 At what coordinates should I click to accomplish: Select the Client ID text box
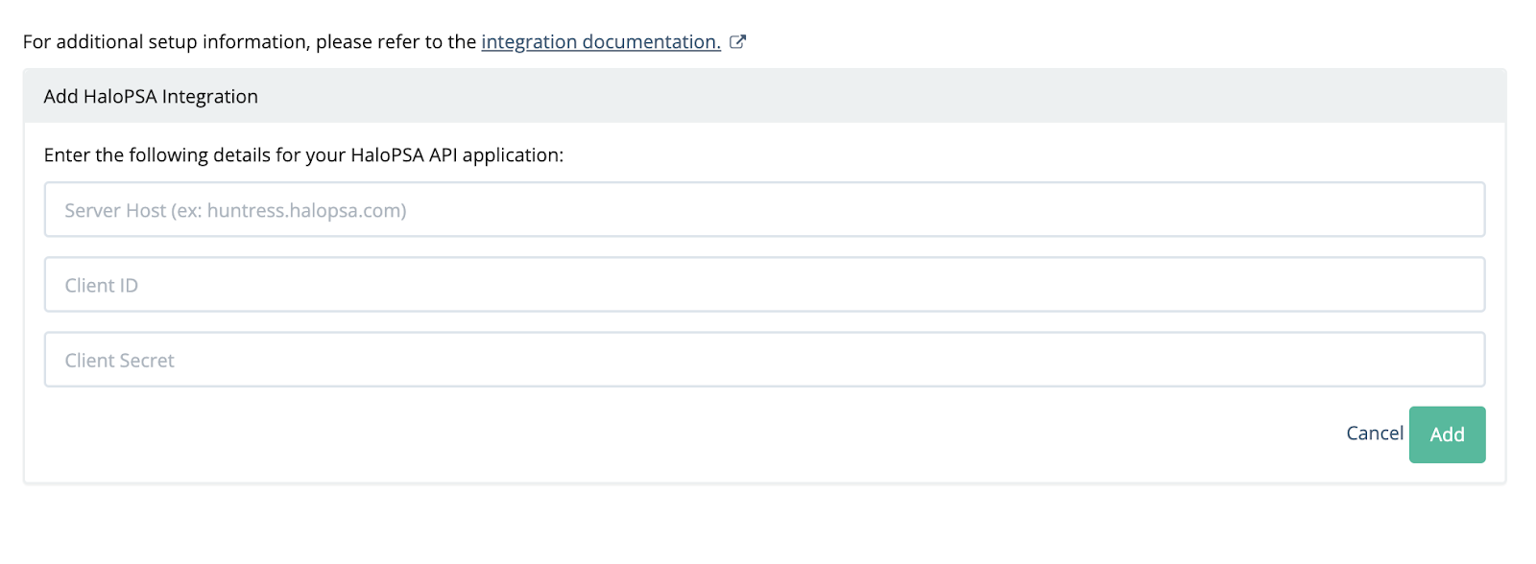764,285
